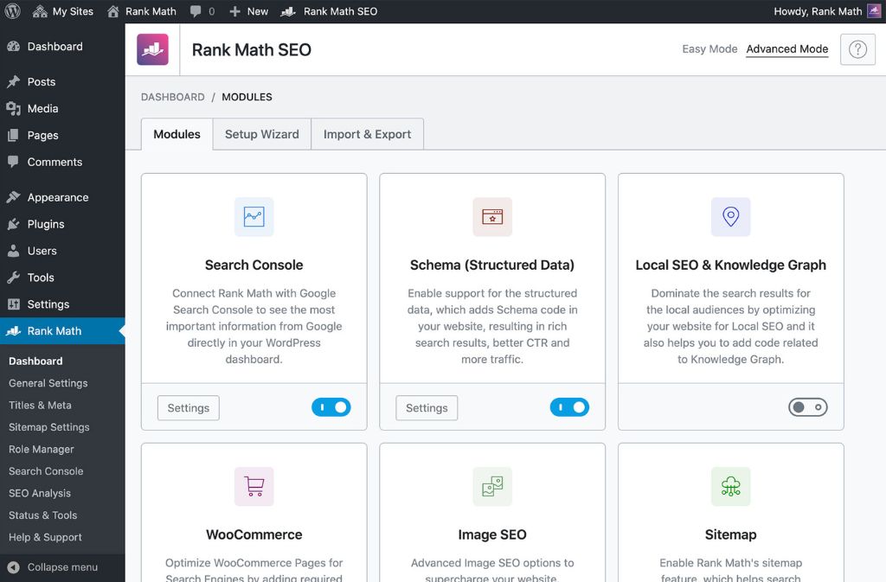Screen dimensions: 886x582
Task: Click the WooCommerce shopping cart icon
Action: [254, 487]
